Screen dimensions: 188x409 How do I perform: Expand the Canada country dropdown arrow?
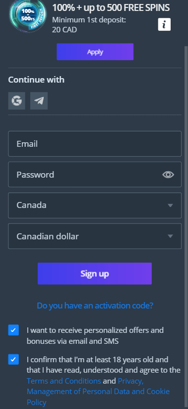pyautogui.click(x=170, y=205)
